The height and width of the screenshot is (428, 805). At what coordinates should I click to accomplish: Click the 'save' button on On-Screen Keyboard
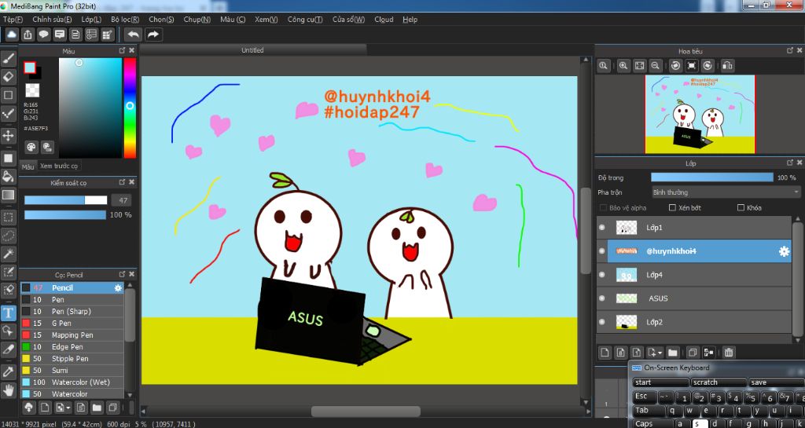click(x=776, y=382)
